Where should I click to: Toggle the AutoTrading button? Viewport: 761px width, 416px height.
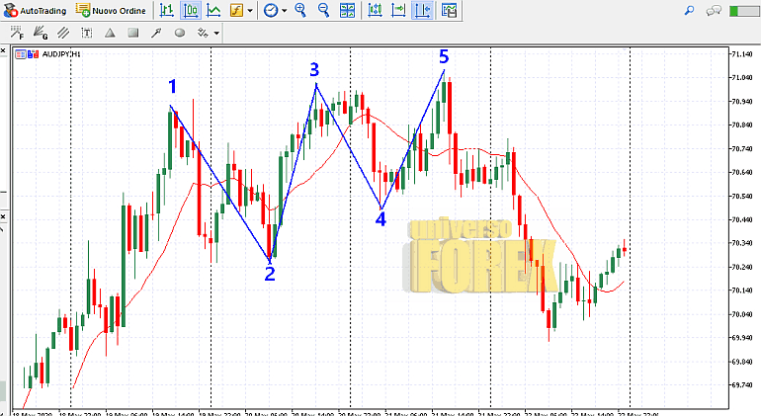[36, 11]
